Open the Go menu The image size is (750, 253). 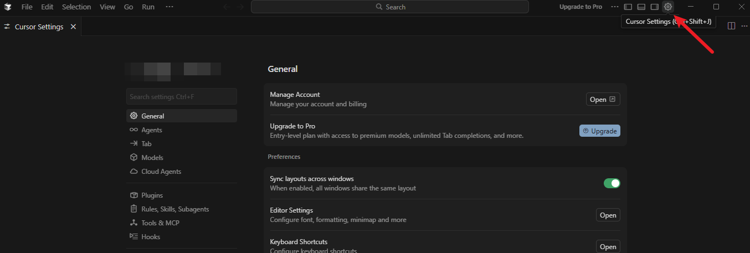(129, 7)
